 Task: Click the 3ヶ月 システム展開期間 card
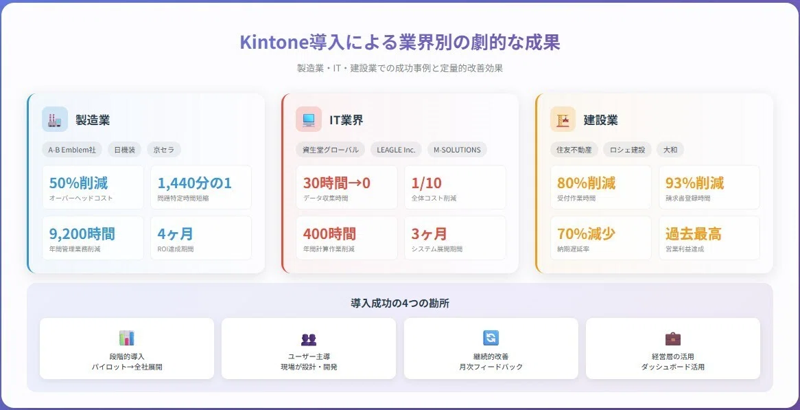point(455,238)
